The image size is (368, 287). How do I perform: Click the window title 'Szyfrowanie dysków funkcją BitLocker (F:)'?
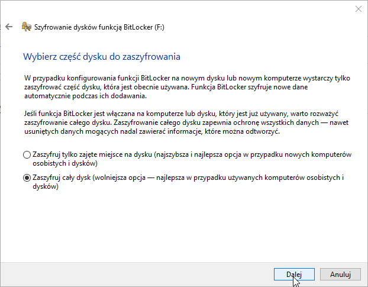point(100,27)
